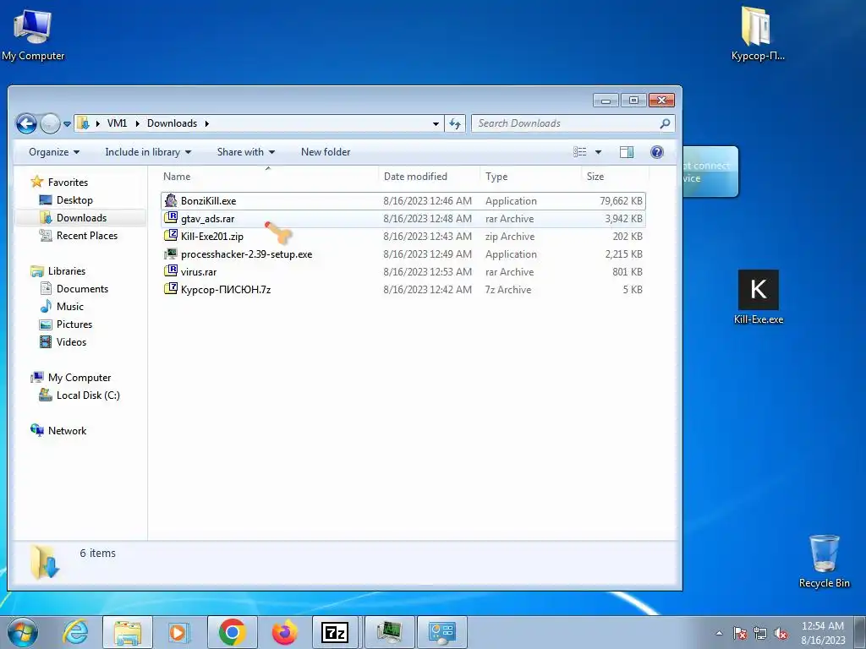This screenshot has width=866, height=649.
Task: Click the 79,662 KB size cell
Action: click(x=621, y=201)
